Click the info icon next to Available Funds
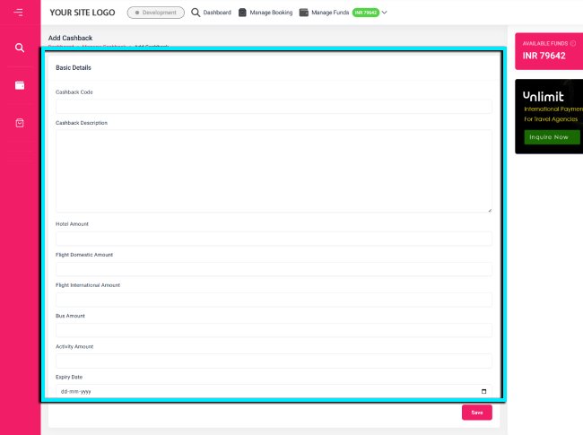This screenshot has height=435, width=583. pyautogui.click(x=573, y=43)
